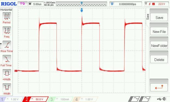
Task: Click the 1.00GSa/s sample rate readout
Action: coord(50,2)
